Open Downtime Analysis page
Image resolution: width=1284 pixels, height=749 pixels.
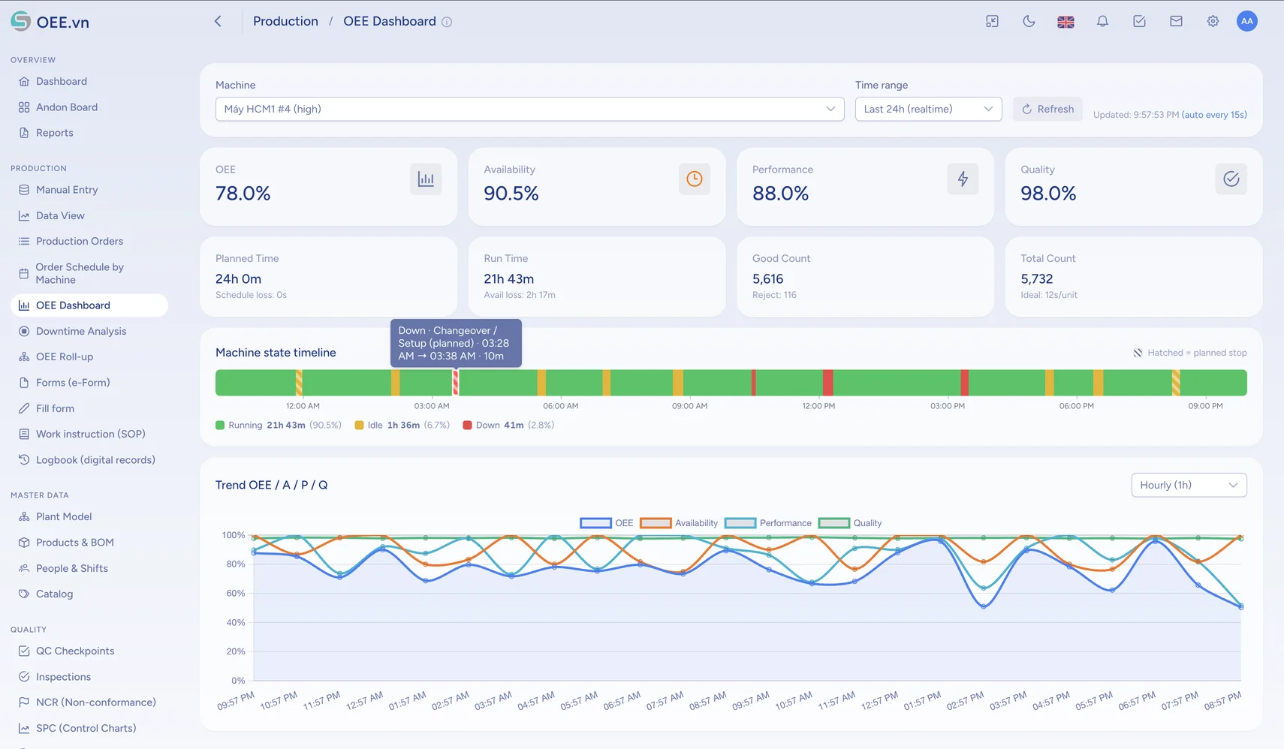(x=89, y=331)
